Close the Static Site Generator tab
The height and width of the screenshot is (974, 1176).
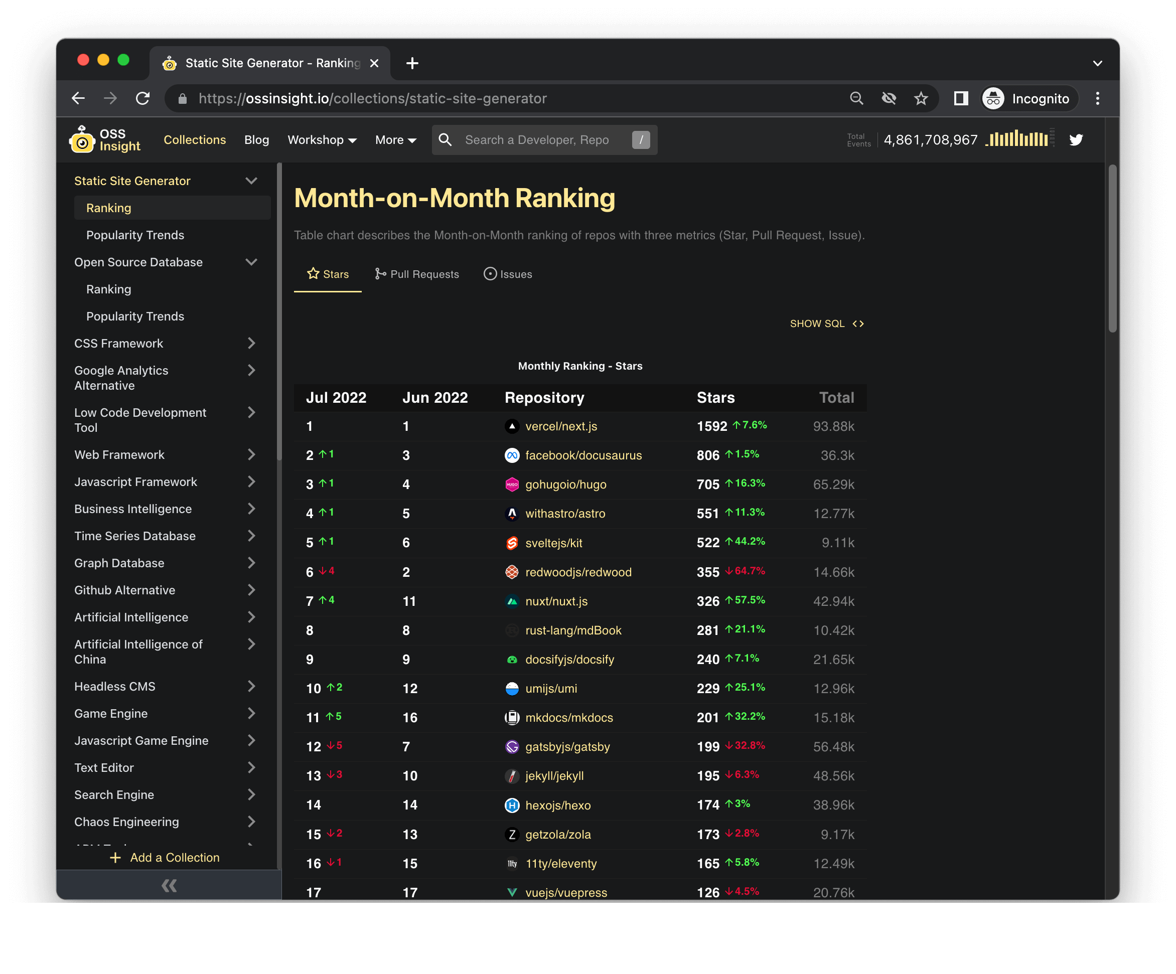coord(374,63)
